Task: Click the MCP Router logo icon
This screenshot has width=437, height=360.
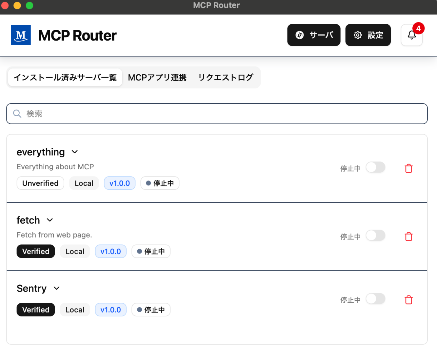Action: [21, 35]
